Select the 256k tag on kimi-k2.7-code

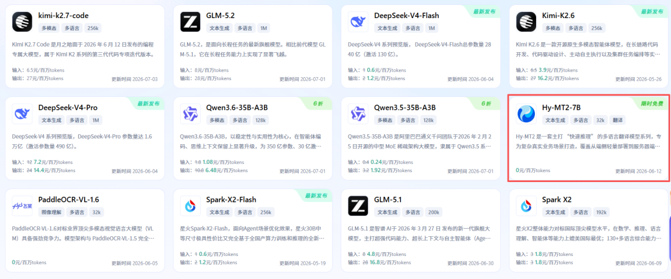[x=91, y=28]
